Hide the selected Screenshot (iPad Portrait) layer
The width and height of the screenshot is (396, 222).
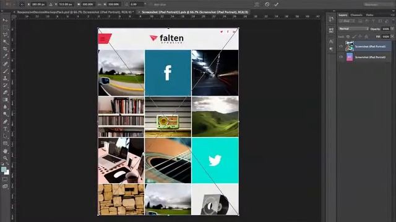point(341,46)
